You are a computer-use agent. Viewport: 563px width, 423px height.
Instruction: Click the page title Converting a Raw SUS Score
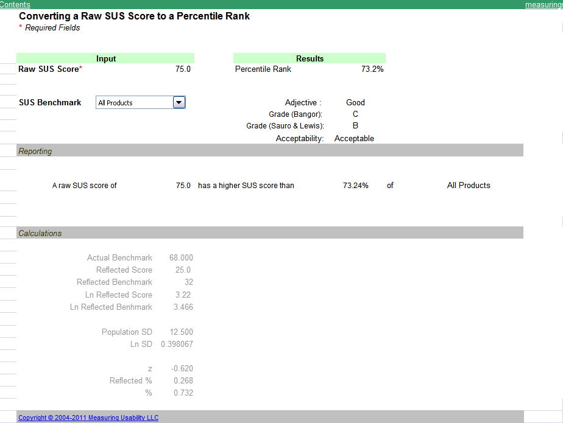[x=134, y=16]
